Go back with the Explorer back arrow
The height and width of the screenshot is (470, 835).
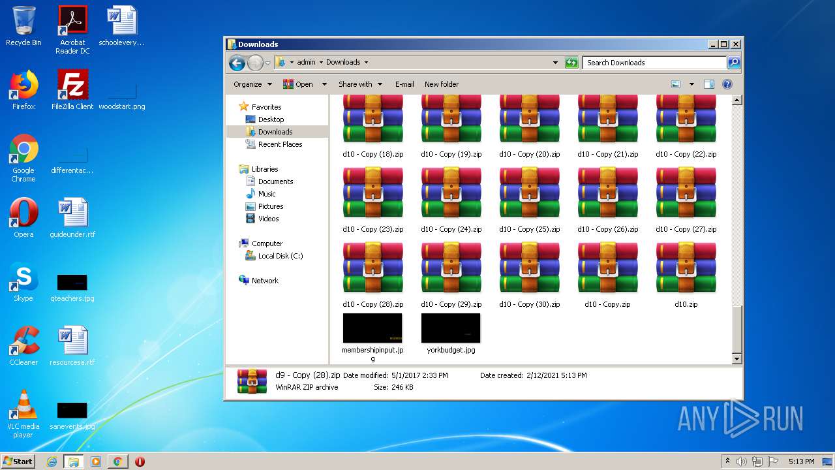(237, 63)
